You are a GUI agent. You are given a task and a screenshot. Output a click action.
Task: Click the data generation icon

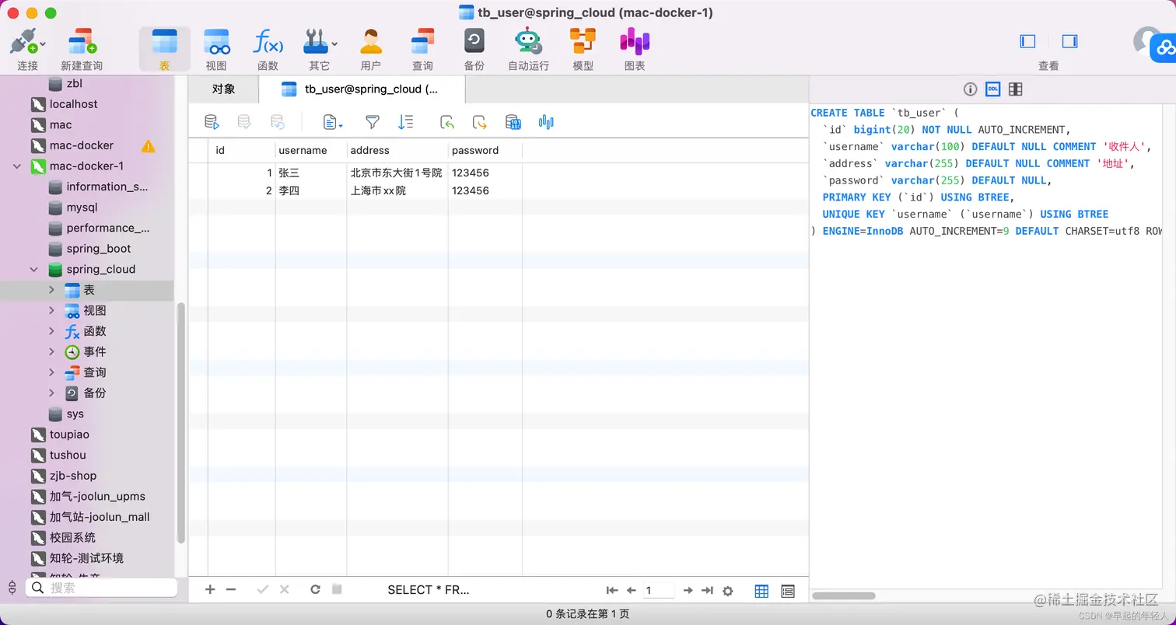[x=513, y=122]
